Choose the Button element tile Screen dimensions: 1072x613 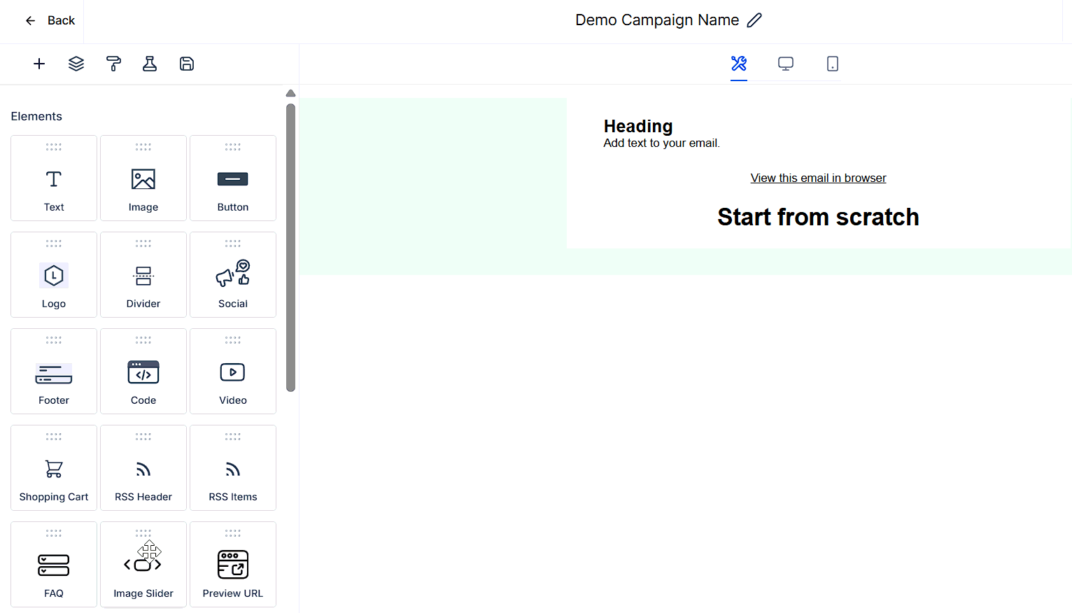click(233, 178)
